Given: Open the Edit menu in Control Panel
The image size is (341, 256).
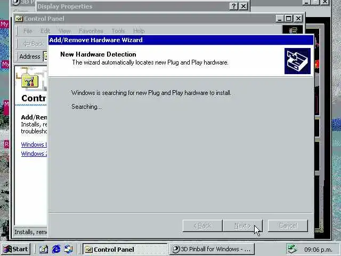Looking at the screenshot, I should click(45, 31).
